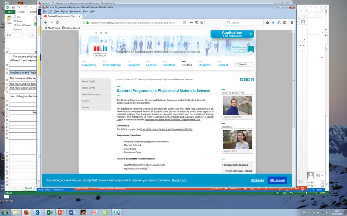Screen dimensions: 347x216
Task: Show site information lock icon
Action: [87, 22]
